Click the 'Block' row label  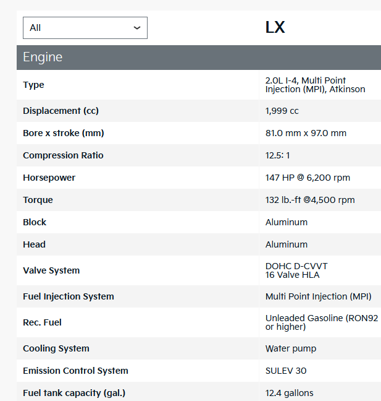35,222
